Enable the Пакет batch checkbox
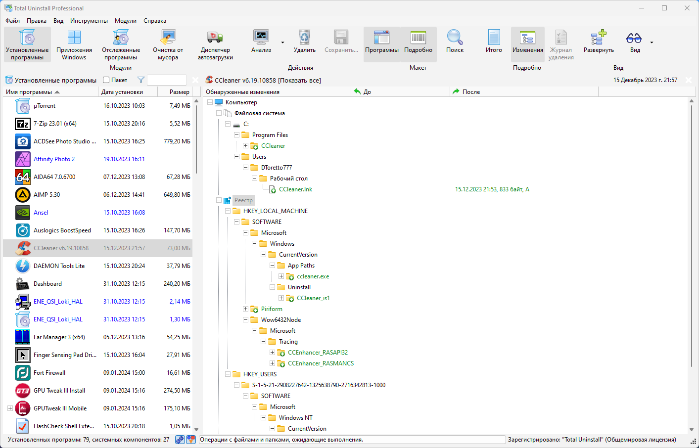This screenshot has height=448, width=699. 106,80
